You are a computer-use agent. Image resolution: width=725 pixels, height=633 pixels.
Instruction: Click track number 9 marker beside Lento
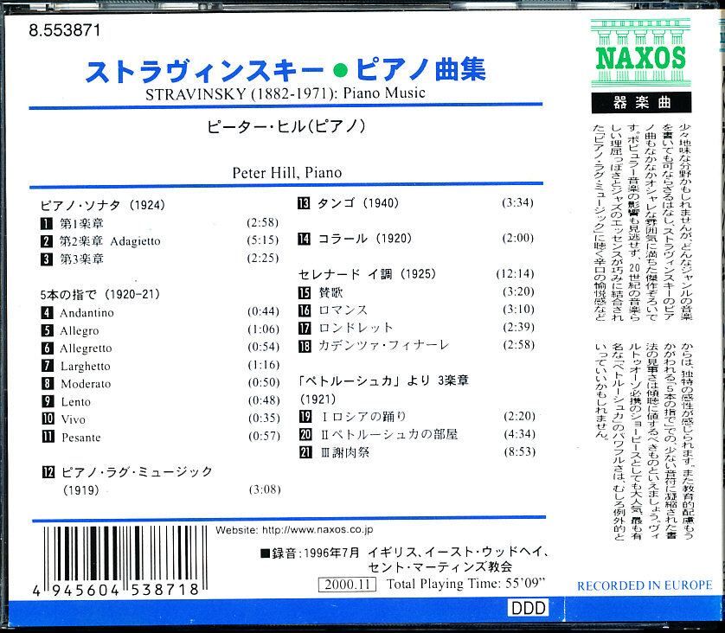pyautogui.click(x=48, y=401)
